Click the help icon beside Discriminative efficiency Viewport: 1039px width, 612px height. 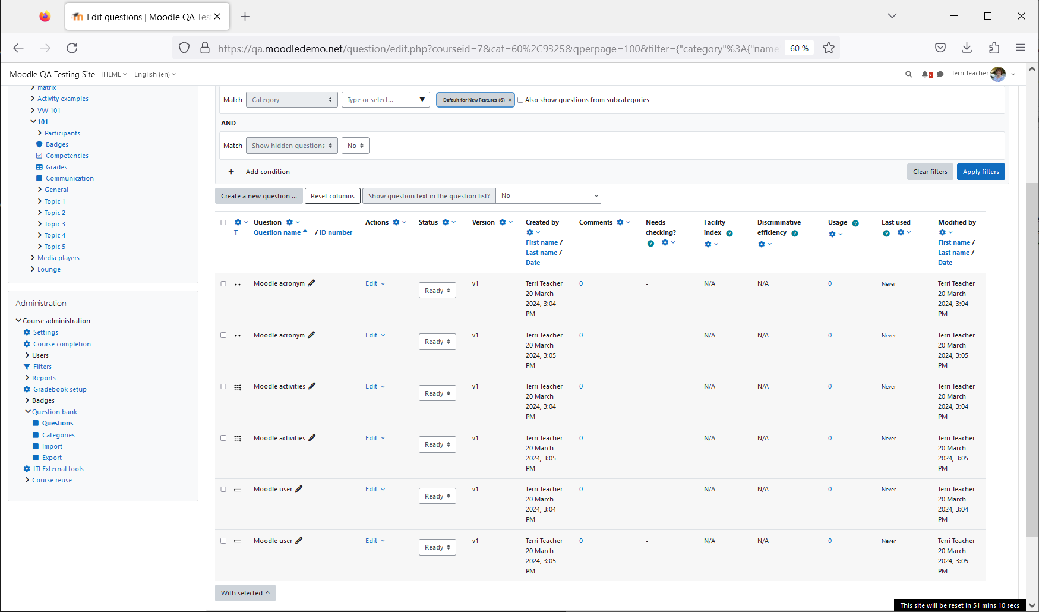[x=795, y=233]
